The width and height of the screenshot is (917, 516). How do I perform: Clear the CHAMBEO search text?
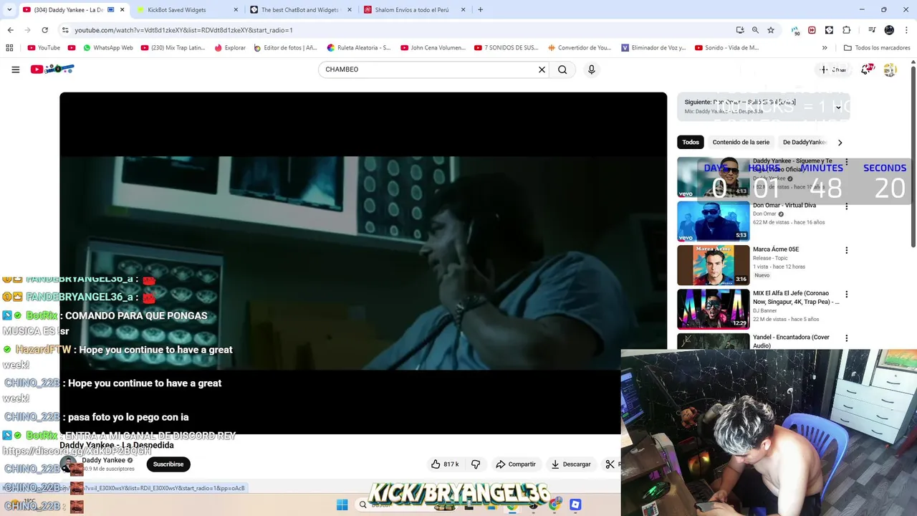(x=542, y=70)
